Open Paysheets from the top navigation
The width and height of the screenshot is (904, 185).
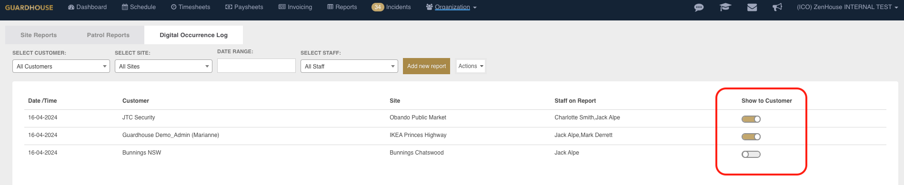(x=244, y=7)
